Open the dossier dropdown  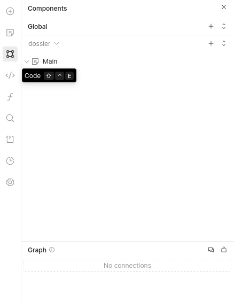[x=43, y=44]
